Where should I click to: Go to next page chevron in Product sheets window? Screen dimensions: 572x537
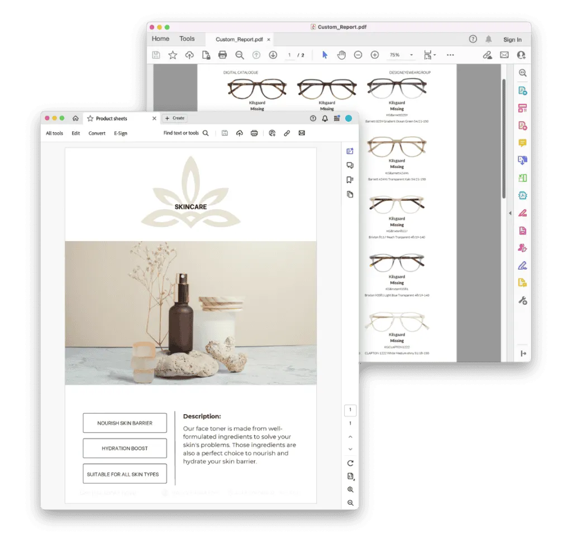[x=350, y=449]
